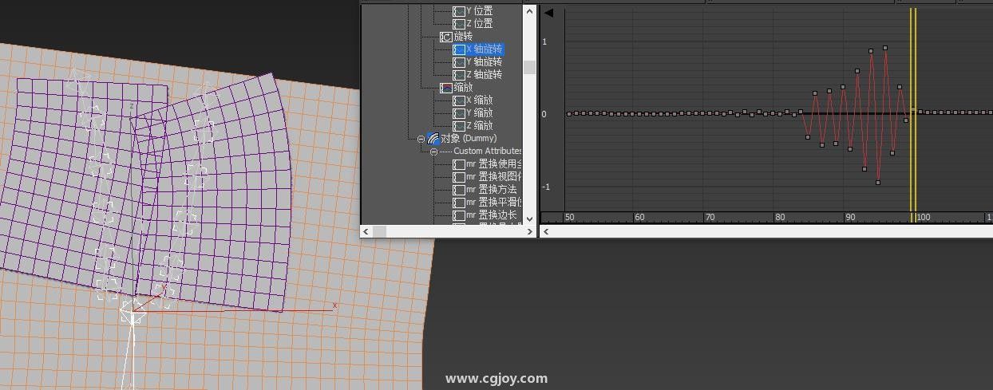The image size is (993, 390).
Task: Select the Custom Attributes node
Action: click(488, 152)
